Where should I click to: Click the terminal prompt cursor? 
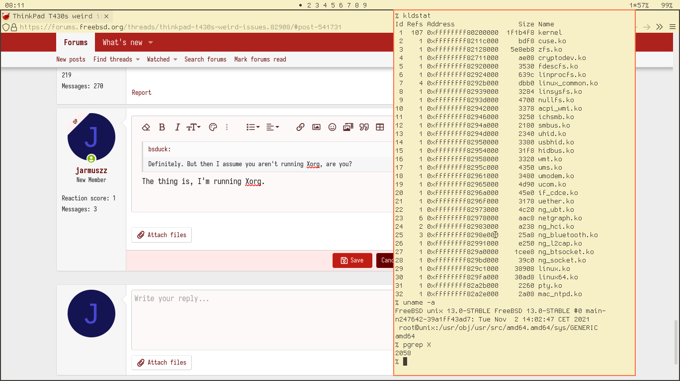tap(405, 362)
